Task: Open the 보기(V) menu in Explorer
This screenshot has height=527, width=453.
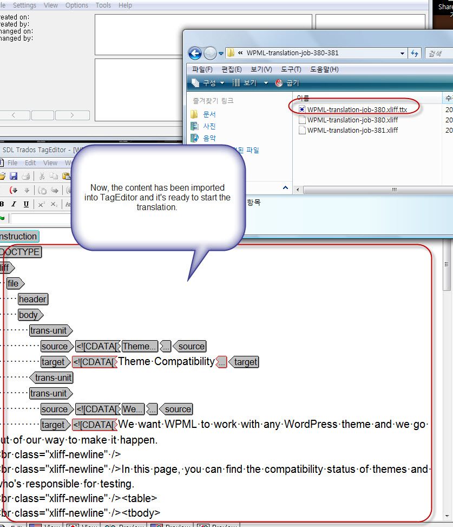Action: click(261, 69)
